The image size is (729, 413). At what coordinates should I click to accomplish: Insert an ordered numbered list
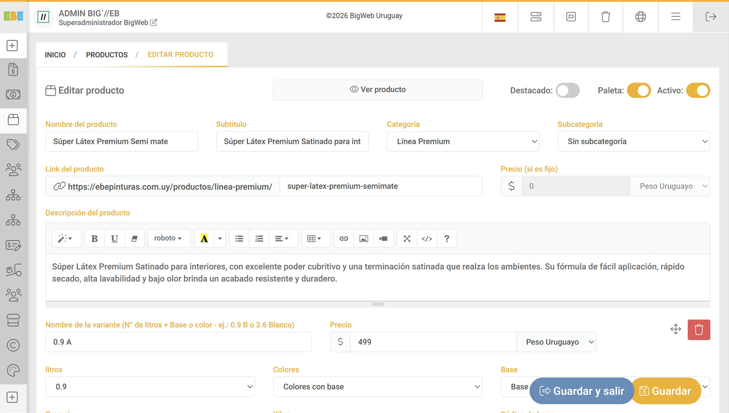click(259, 239)
